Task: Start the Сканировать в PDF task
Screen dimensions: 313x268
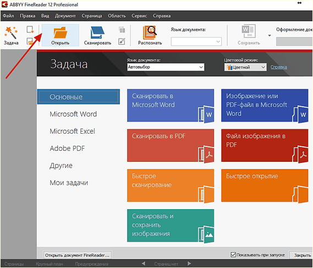Action: (x=171, y=145)
